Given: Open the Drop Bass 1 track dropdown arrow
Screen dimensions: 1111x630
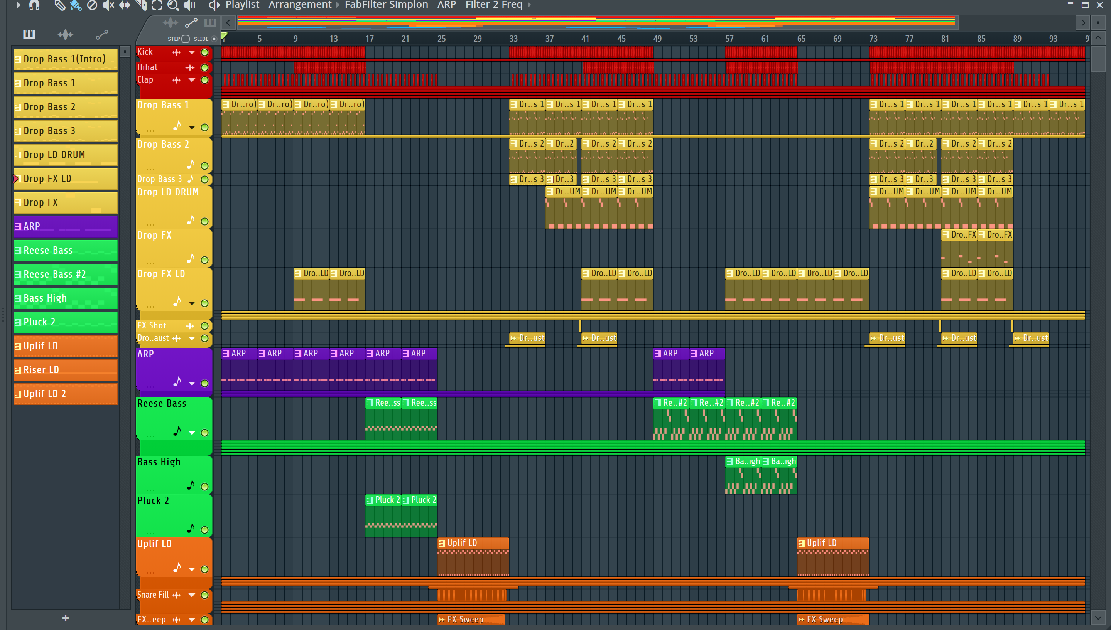Looking at the screenshot, I should point(192,127).
